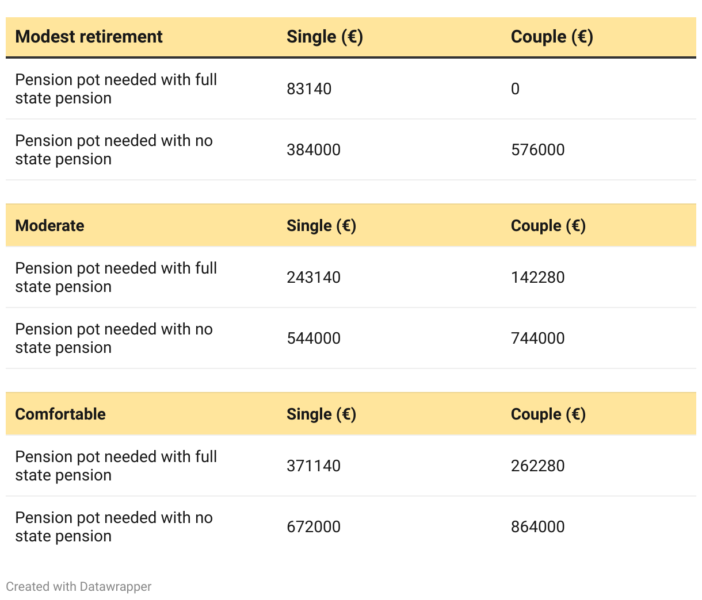
Task: Select the 243140 cell in Moderate section
Action: (x=314, y=278)
